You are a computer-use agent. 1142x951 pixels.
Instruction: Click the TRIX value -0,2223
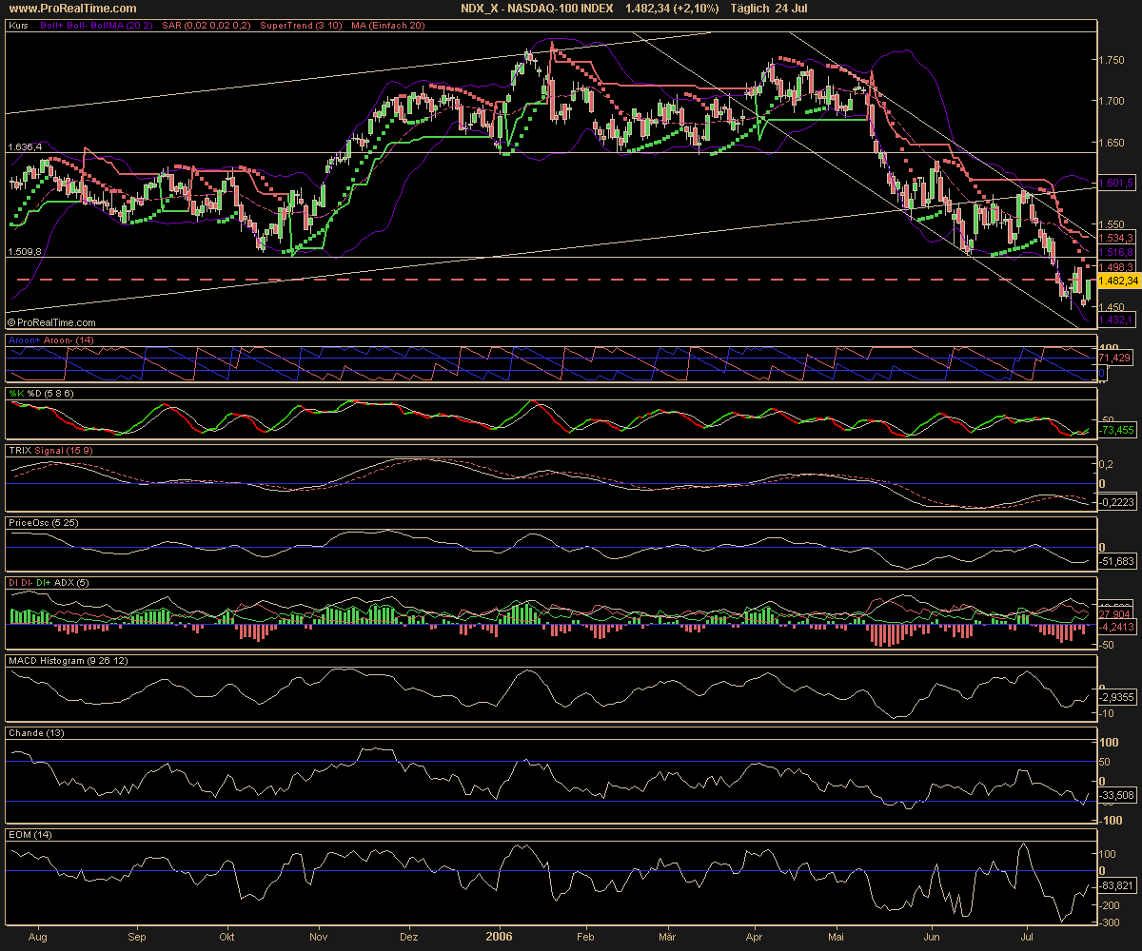tap(1117, 502)
